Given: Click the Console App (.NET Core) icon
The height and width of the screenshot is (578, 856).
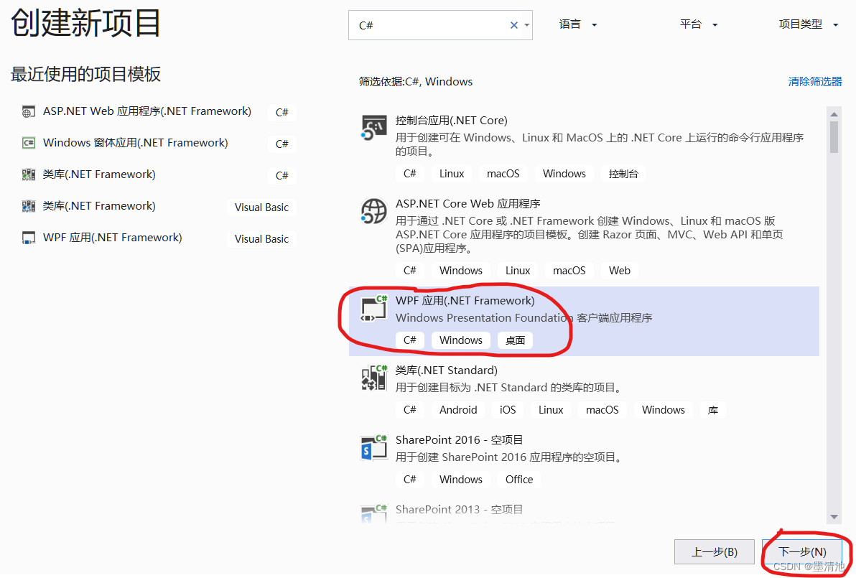Looking at the screenshot, I should pos(374,127).
